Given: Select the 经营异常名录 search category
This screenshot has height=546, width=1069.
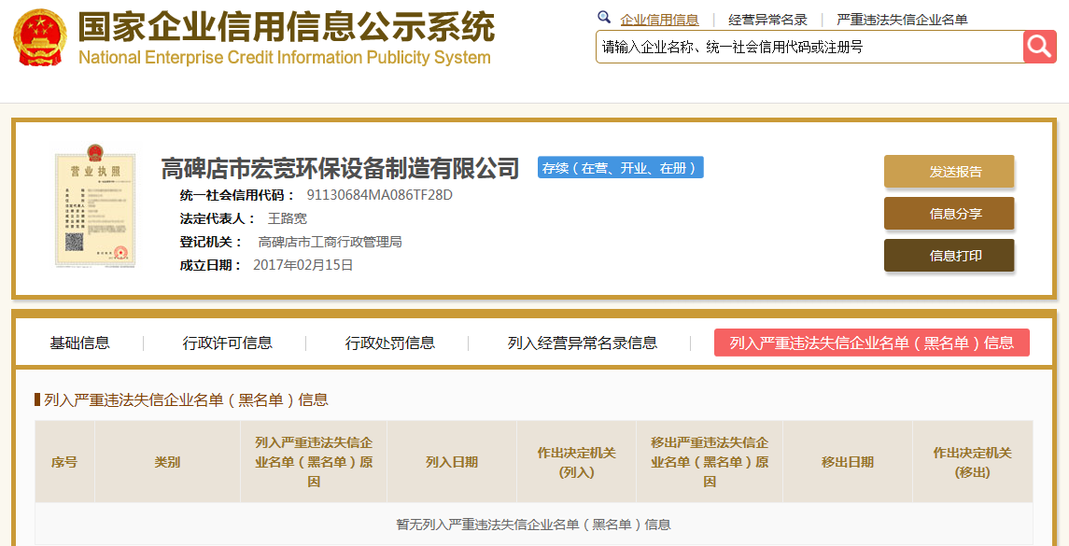Looking at the screenshot, I should (x=767, y=20).
